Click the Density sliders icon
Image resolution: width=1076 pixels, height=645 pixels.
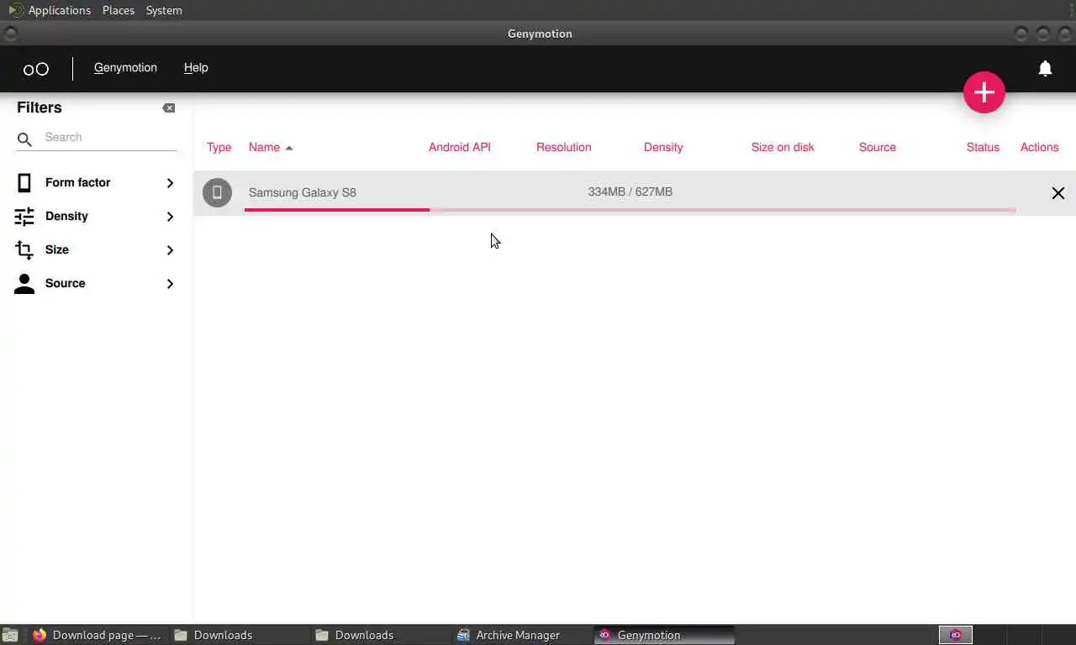24,217
